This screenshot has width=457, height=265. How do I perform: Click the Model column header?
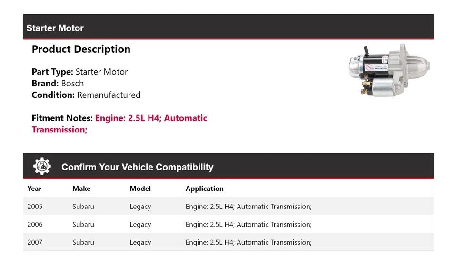(140, 189)
